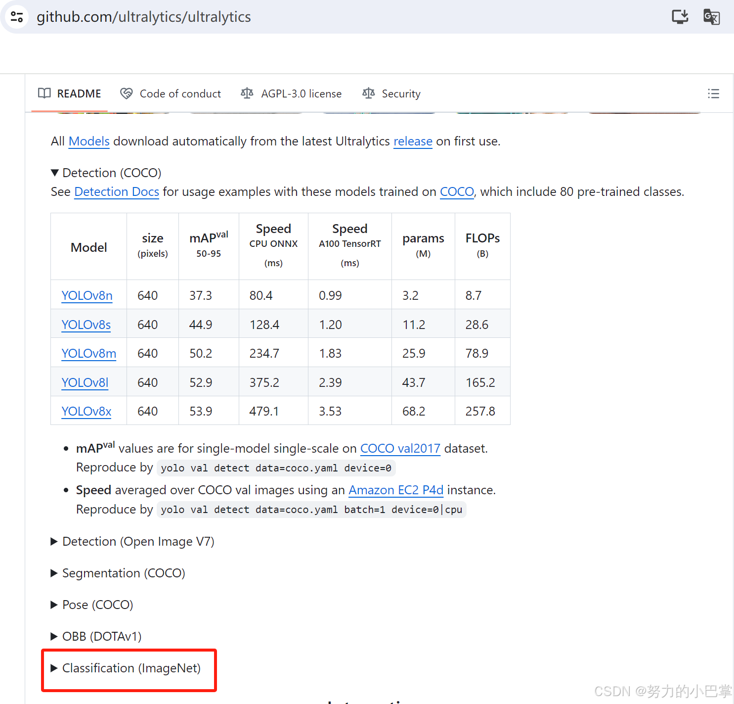Click the address bar URL text
Screen dimensions: 734x704
pyautogui.click(x=144, y=17)
